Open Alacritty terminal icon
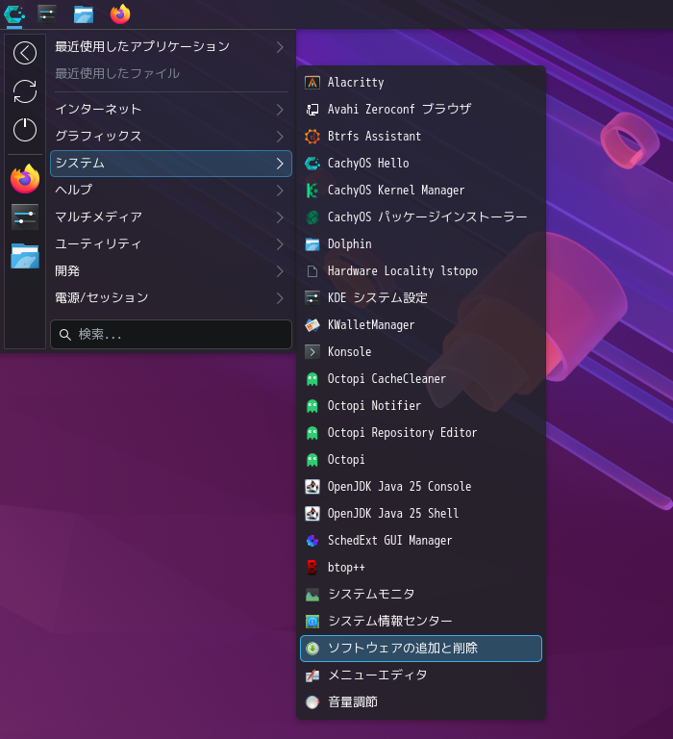 (312, 83)
